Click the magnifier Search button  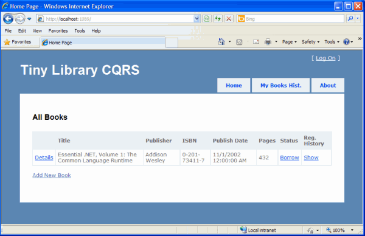(350, 18)
